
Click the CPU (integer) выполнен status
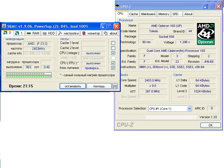point(93,53)
